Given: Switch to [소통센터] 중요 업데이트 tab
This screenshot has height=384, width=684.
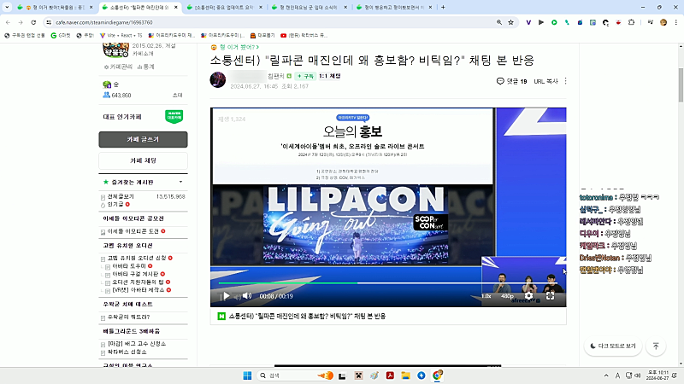Looking at the screenshot, I should point(224,8).
